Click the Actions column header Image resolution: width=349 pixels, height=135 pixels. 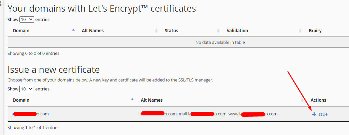318,100
